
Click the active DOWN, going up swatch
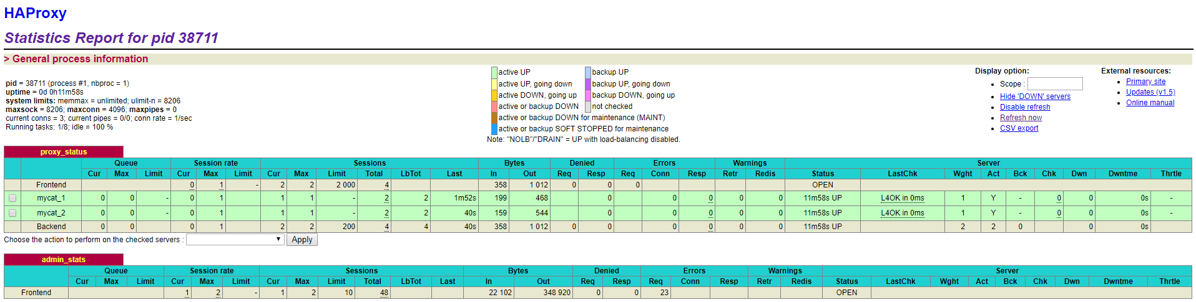(x=494, y=95)
